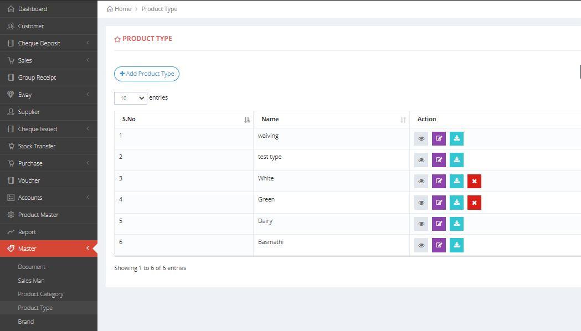This screenshot has width=581, height=331.
Task: Go to Dashboard in sidebar
Action: 32,9
